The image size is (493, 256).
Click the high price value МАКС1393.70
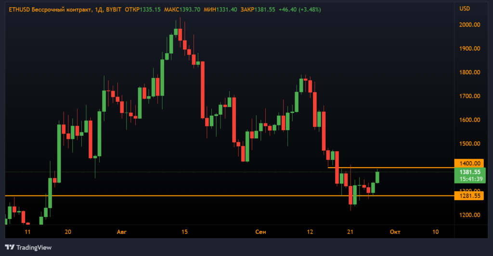coord(182,10)
